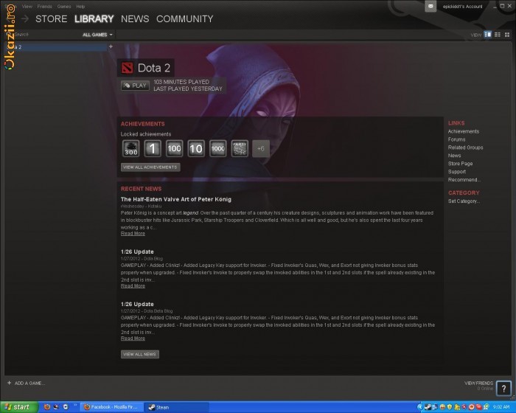Select the locked achievement icon showing 1

point(153,148)
